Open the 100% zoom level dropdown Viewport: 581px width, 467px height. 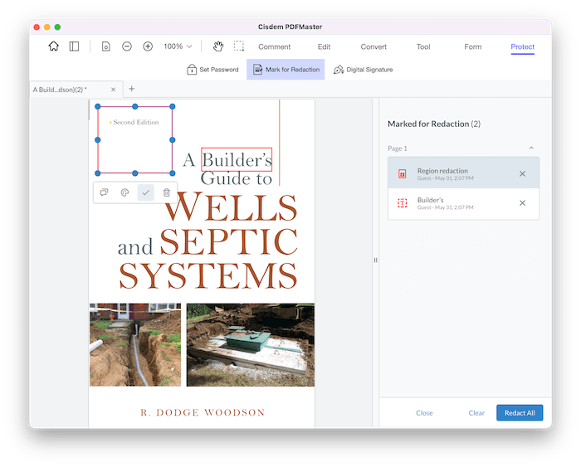click(178, 46)
